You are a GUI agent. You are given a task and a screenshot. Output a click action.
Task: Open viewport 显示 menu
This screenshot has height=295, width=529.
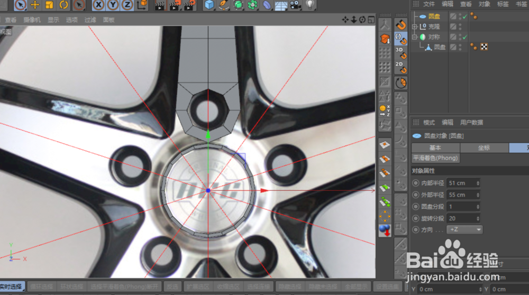[x=53, y=20]
